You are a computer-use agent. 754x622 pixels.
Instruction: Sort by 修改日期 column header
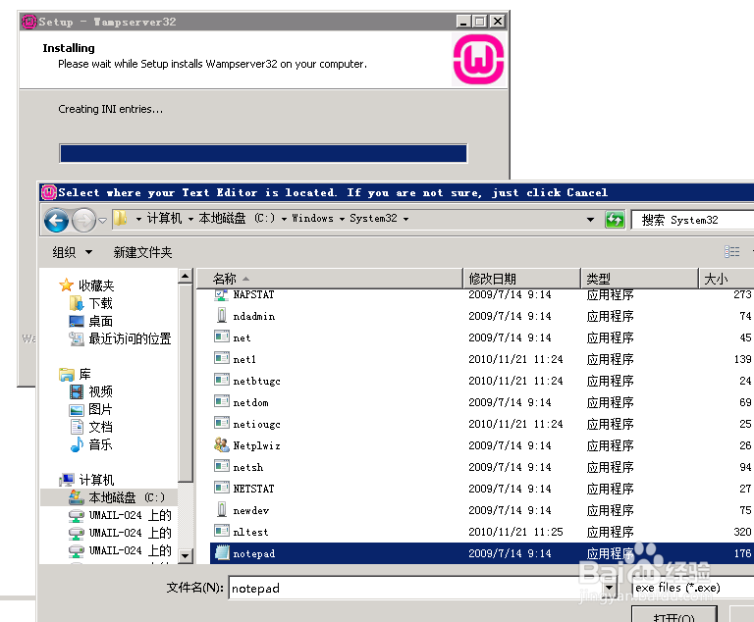(521, 279)
